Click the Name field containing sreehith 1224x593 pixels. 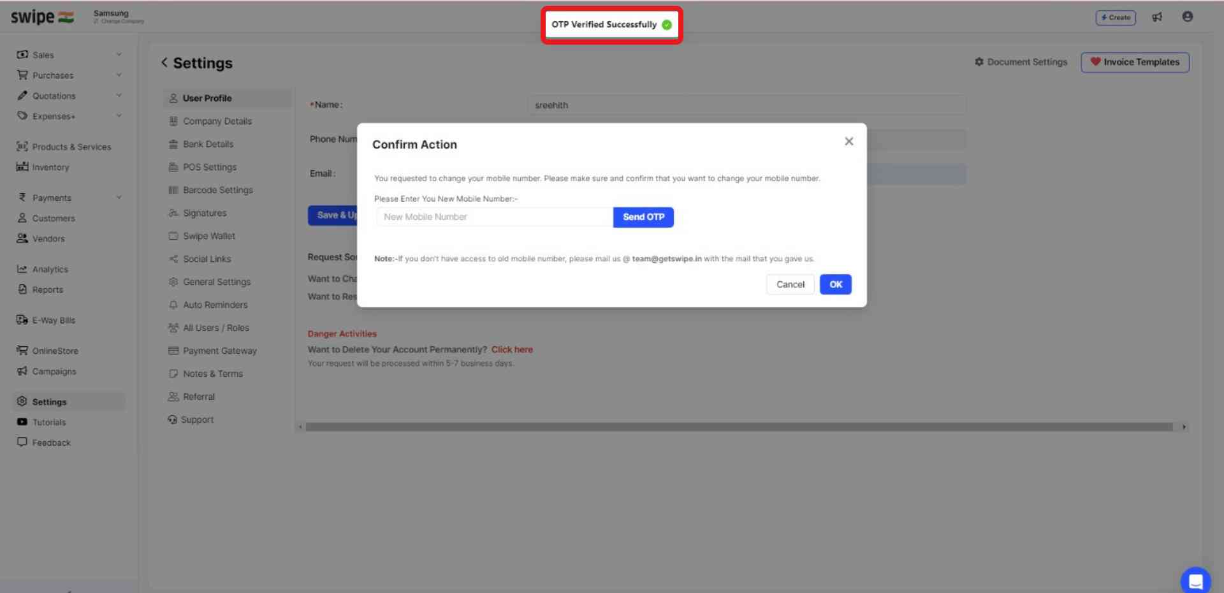(x=747, y=105)
